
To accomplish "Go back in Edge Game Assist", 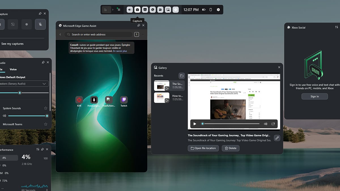I will (60, 35).
